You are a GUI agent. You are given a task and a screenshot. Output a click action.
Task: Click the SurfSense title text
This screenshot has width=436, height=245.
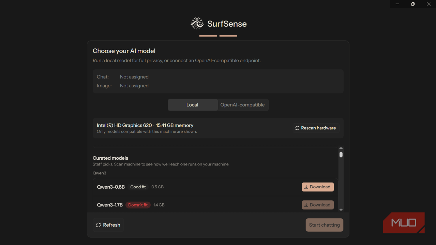[x=227, y=24]
